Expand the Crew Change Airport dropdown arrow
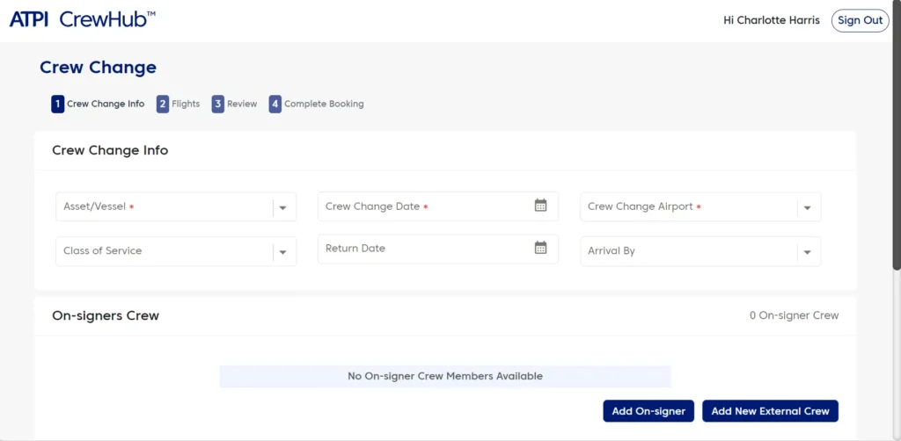Screen dimensions: 901x441 coord(807,207)
